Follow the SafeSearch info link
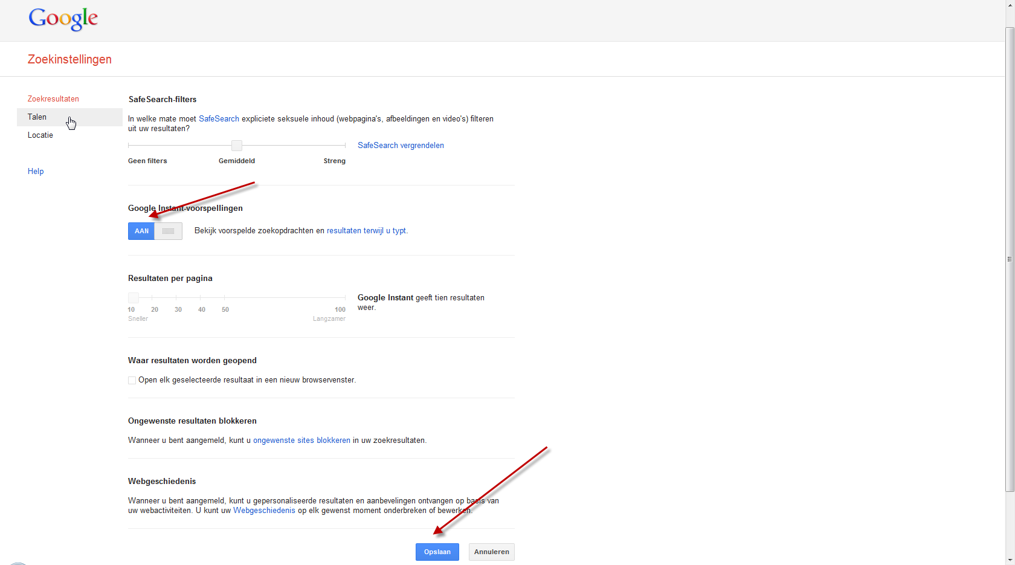 tap(219, 118)
